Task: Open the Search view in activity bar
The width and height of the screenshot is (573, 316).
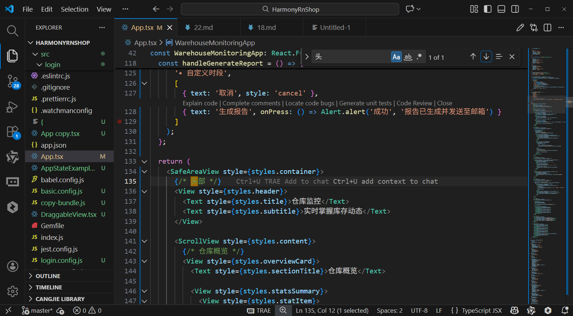Action: [12, 31]
